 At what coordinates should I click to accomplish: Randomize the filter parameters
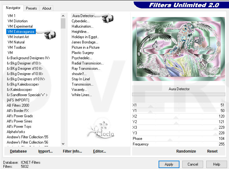(186, 151)
